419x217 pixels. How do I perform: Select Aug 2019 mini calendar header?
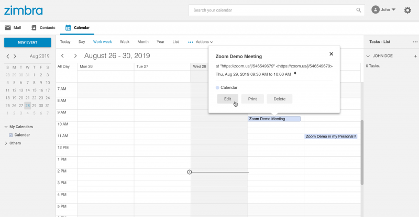pyautogui.click(x=40, y=56)
